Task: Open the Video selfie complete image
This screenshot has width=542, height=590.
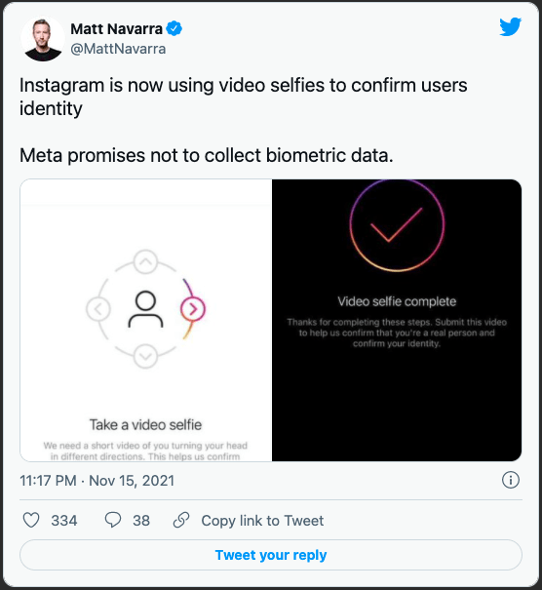Action: coord(397,320)
